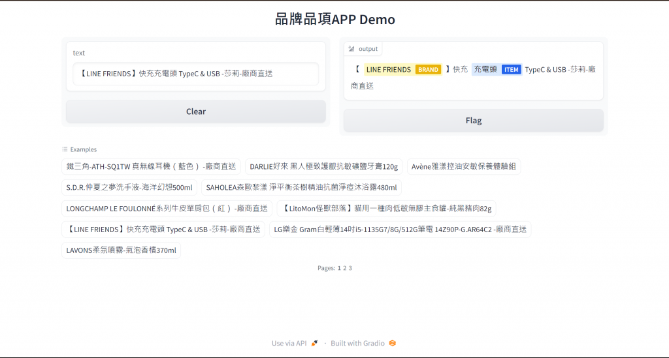Click the rocket icon beside Use via API
Image resolution: width=669 pixels, height=358 pixels.
tap(314, 343)
